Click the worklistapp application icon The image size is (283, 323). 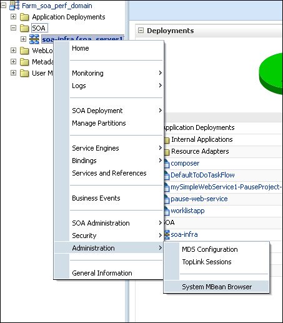167,211
